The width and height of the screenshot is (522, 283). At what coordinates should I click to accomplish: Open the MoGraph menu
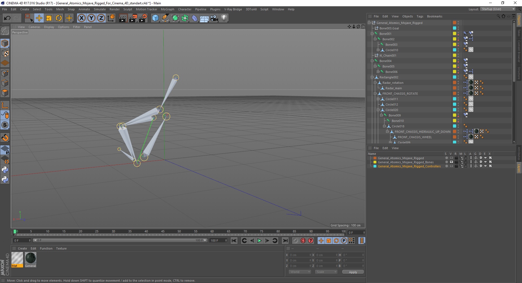167,9
